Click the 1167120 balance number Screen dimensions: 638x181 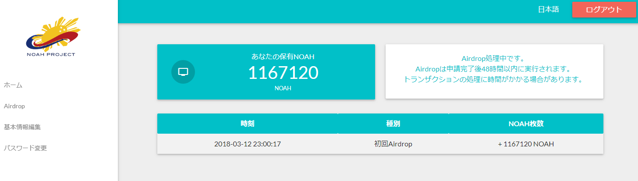(x=283, y=73)
